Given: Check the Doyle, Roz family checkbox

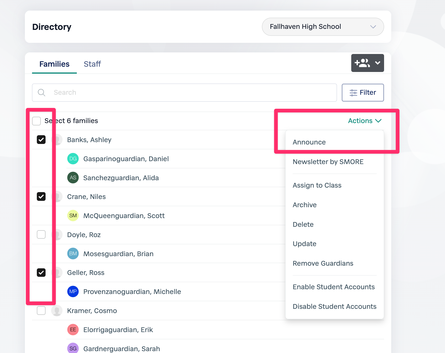Looking at the screenshot, I should (x=41, y=234).
